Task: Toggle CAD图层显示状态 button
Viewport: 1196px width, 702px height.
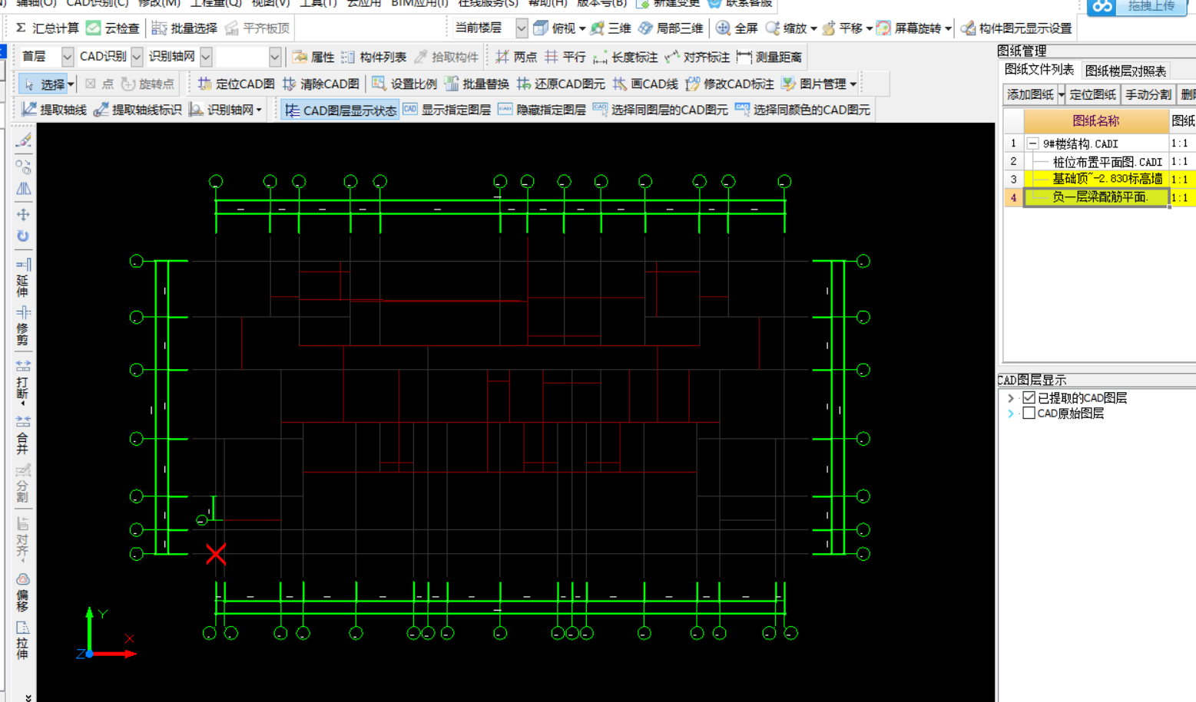Action: pyautogui.click(x=340, y=110)
